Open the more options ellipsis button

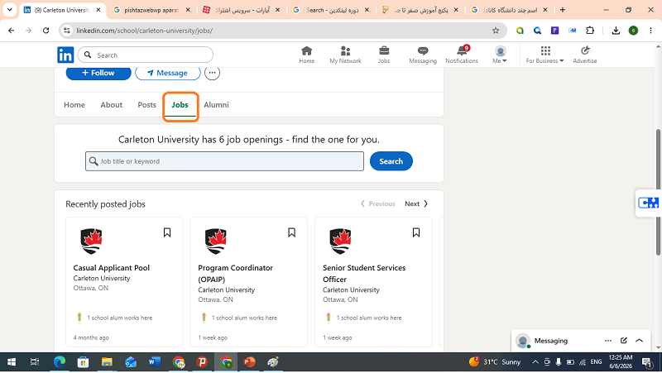tap(212, 73)
